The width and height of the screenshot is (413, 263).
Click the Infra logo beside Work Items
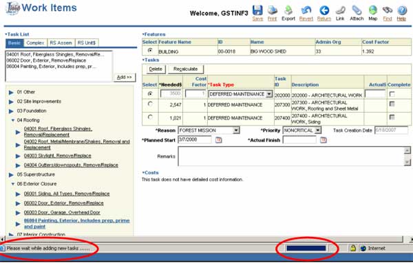12,8
